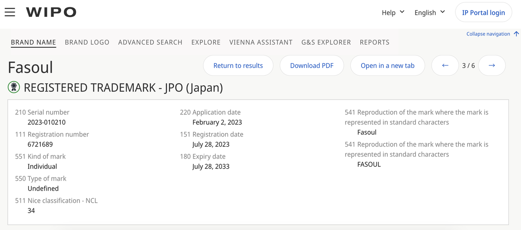Open the REPORTS tab

(x=375, y=42)
